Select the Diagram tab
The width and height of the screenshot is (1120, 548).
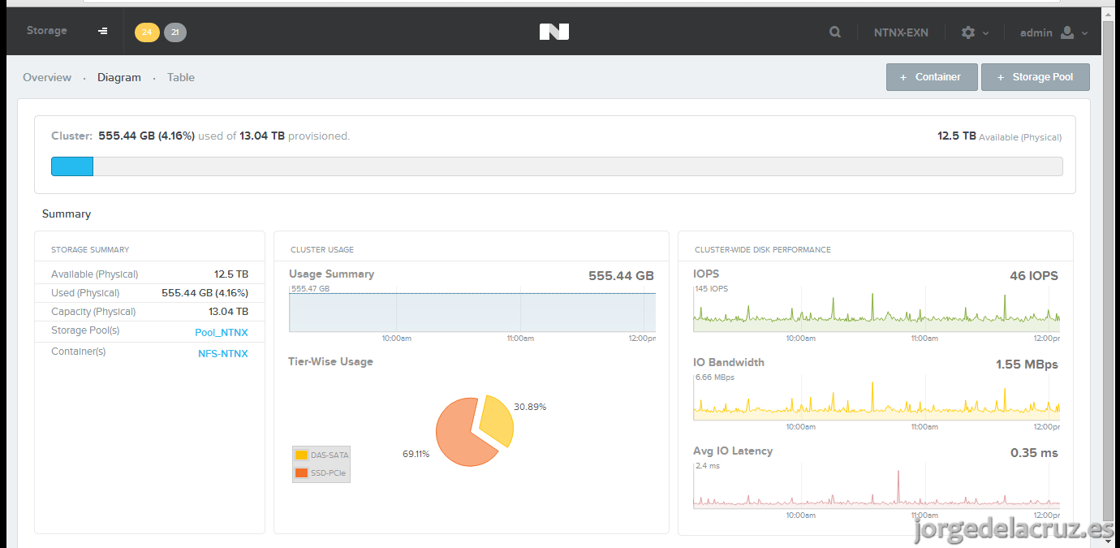[x=119, y=77]
